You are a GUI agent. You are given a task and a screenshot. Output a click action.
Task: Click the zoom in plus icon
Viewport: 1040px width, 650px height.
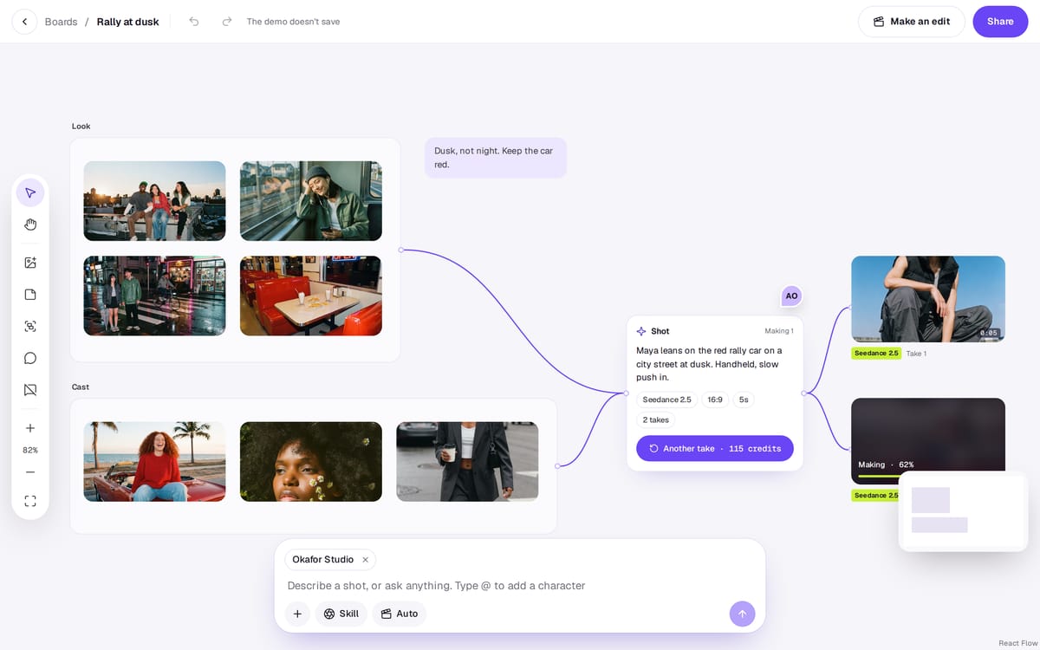(30, 428)
